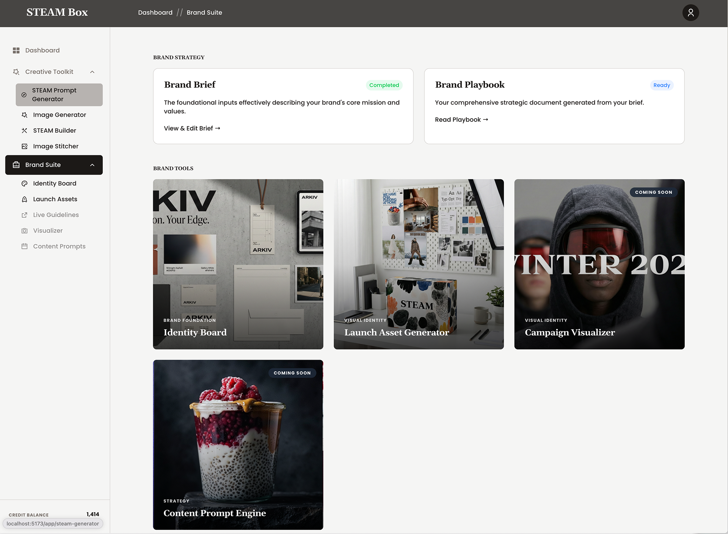
Task: Click the STEAM Builder tools icon
Action: point(25,130)
